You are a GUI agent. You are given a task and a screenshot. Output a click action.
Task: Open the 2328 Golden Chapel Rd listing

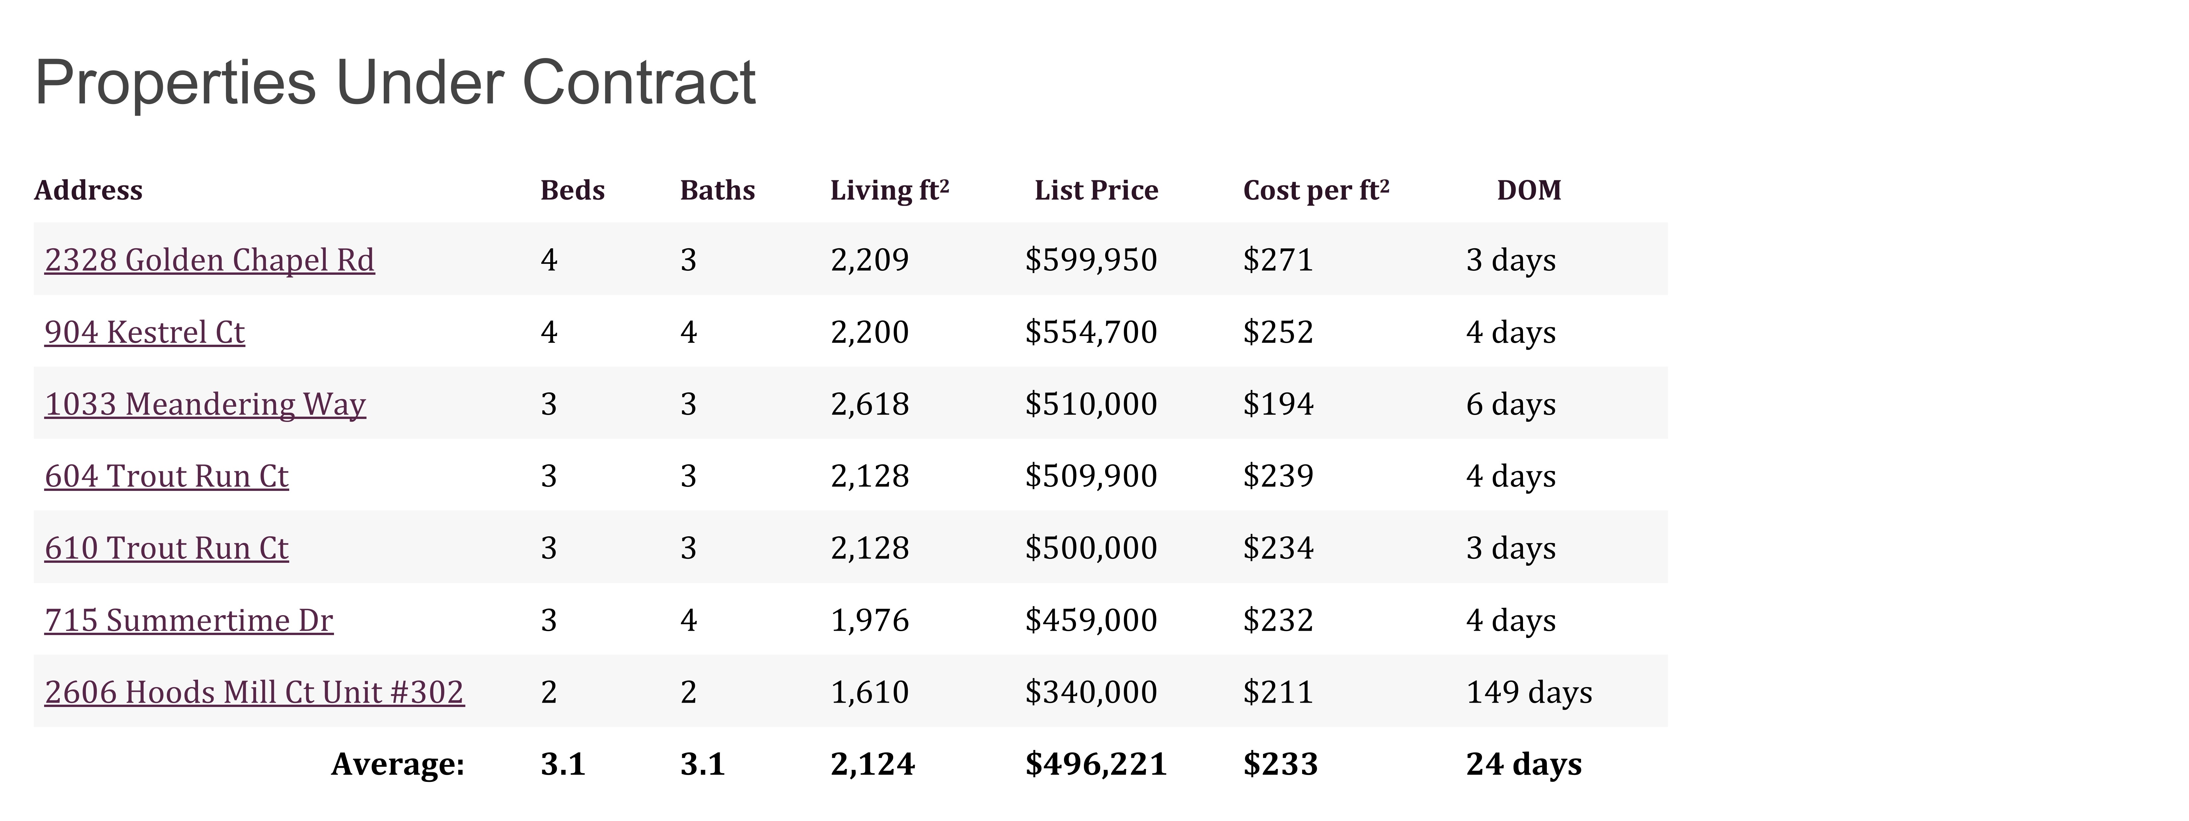pyautogui.click(x=209, y=260)
